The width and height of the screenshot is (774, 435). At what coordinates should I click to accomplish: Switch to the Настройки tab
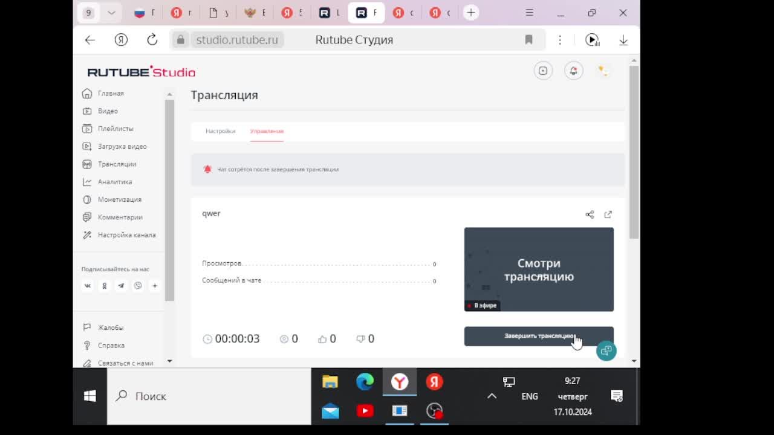tap(220, 131)
